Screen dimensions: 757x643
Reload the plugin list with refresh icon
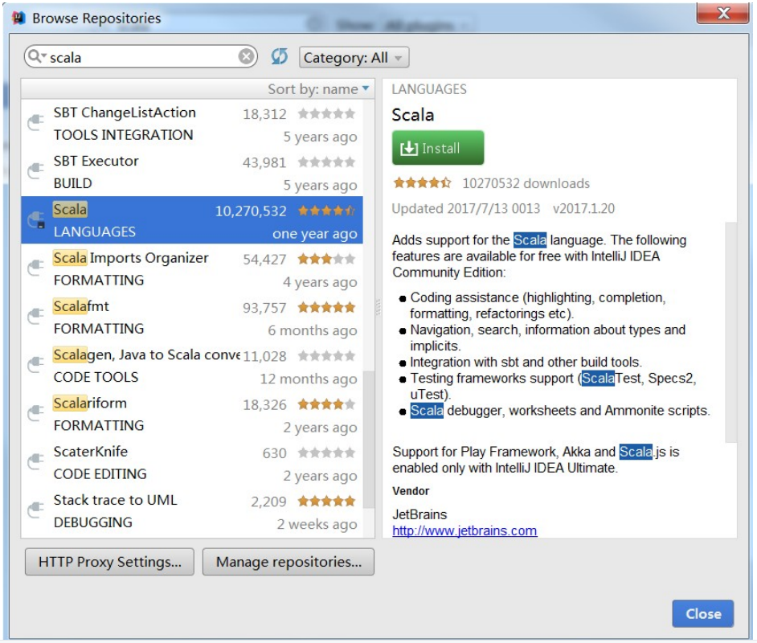point(279,57)
